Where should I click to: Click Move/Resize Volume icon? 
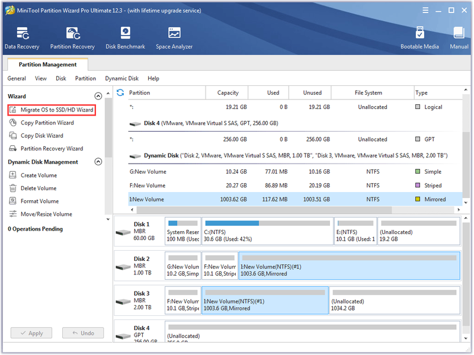pyautogui.click(x=12, y=214)
